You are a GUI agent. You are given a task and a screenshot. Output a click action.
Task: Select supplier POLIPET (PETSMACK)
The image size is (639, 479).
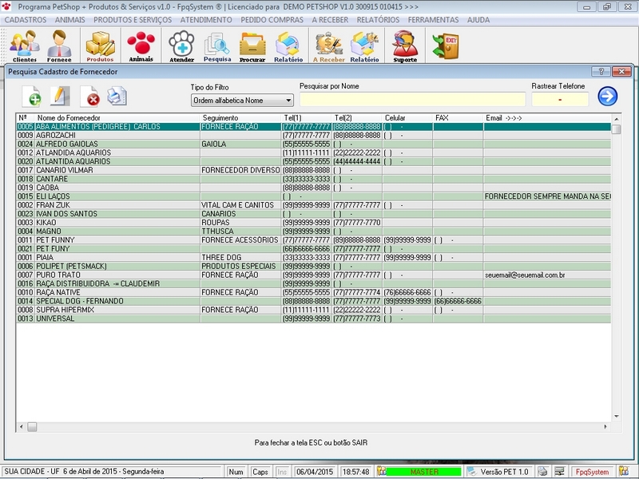point(313,266)
